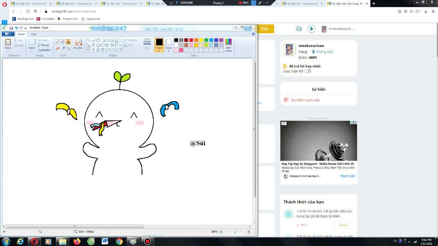438x246 pixels.
Task: Open the Select tool dropdown arrow
Action: (32, 50)
